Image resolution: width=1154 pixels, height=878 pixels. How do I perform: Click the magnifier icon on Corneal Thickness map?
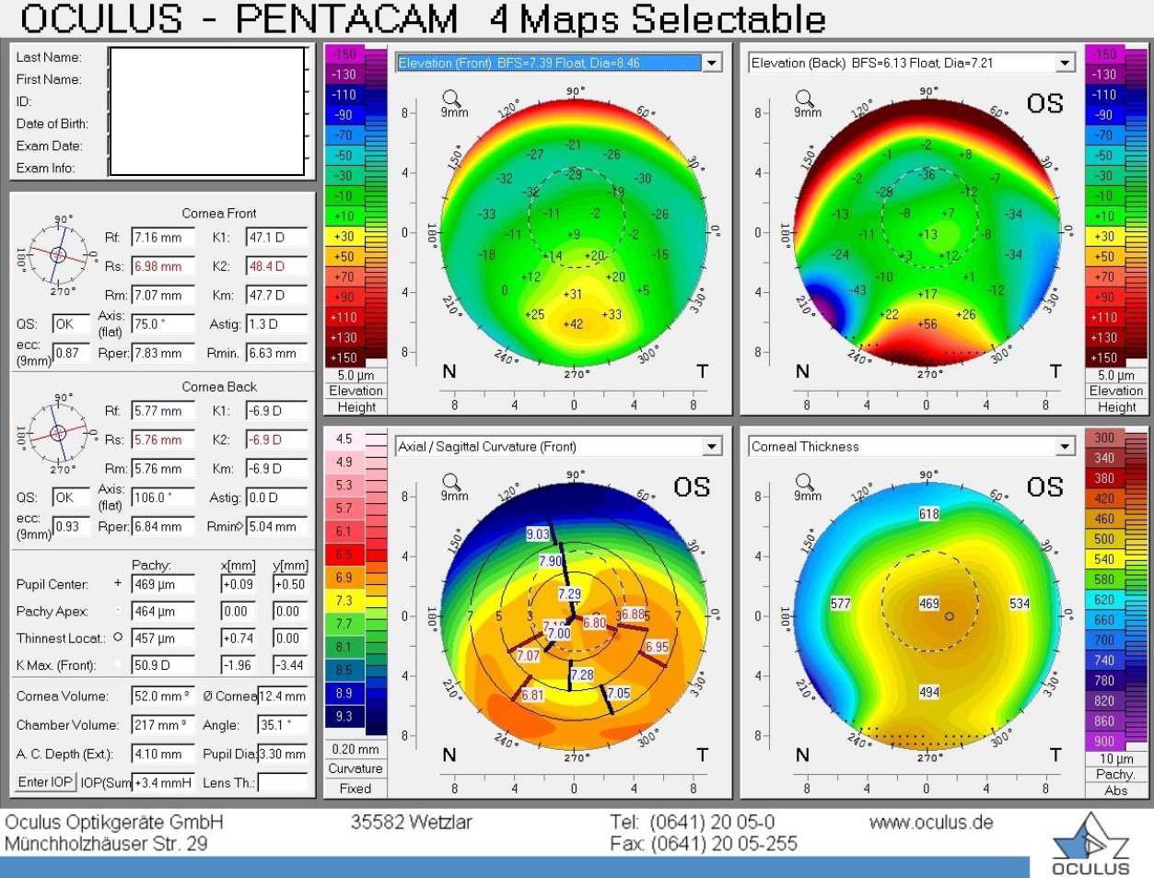(x=804, y=482)
